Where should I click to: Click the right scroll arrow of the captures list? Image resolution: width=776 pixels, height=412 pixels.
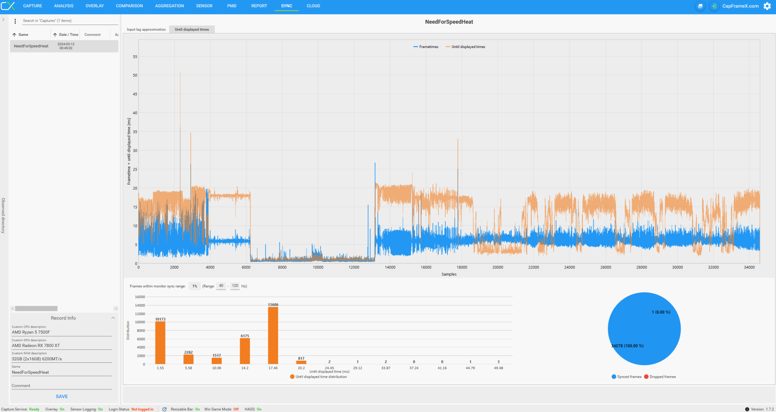[116, 309]
